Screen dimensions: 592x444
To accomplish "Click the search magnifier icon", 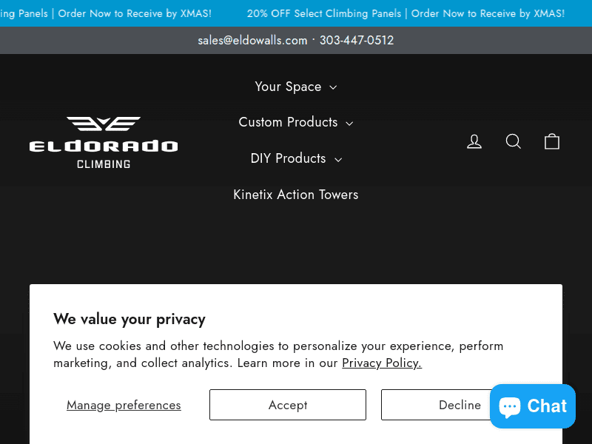I will (x=514, y=141).
